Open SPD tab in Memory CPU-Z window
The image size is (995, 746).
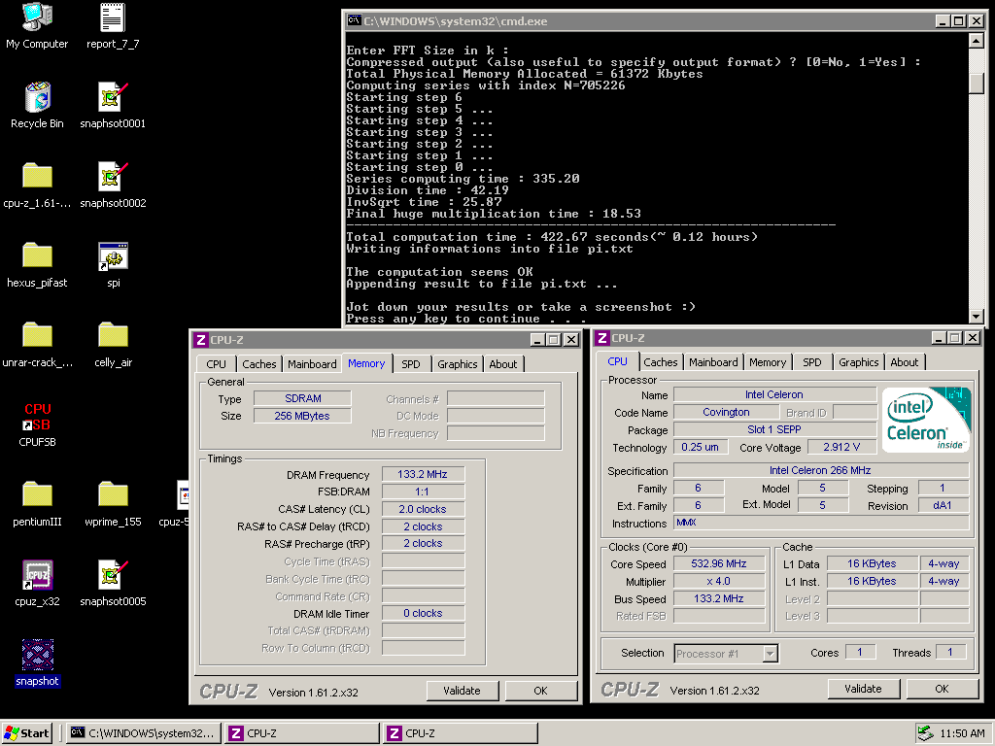[x=411, y=364]
